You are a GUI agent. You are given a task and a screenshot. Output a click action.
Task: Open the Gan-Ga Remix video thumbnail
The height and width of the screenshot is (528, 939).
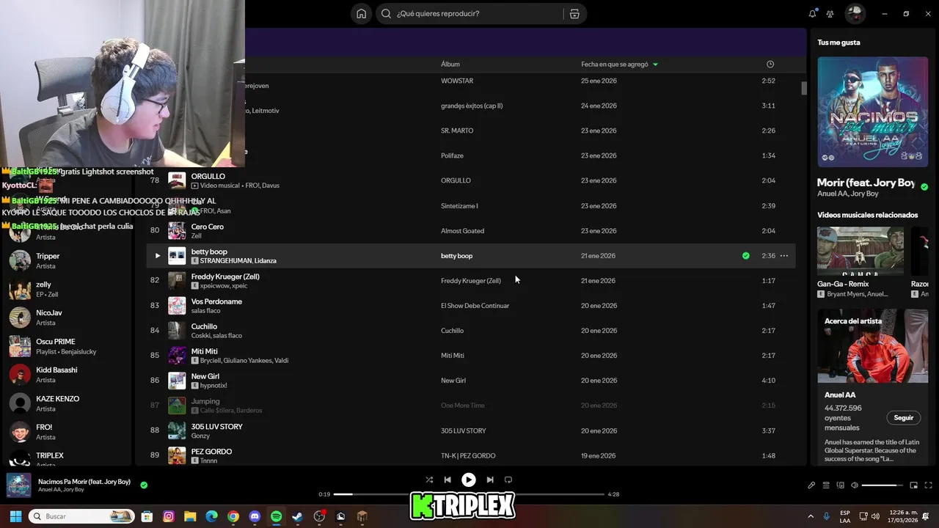click(x=861, y=252)
